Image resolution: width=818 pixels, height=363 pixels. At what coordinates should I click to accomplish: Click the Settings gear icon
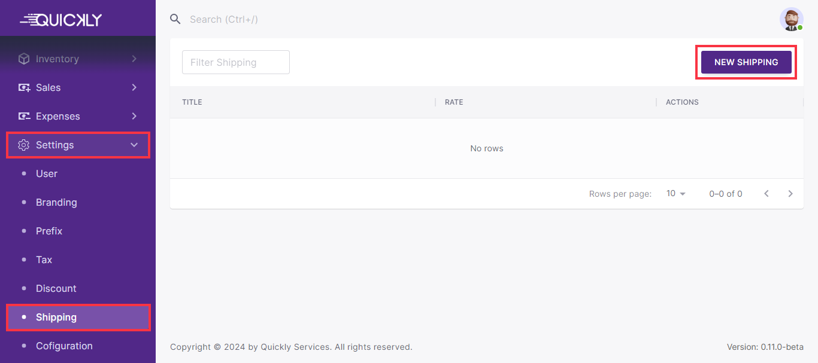click(x=24, y=145)
